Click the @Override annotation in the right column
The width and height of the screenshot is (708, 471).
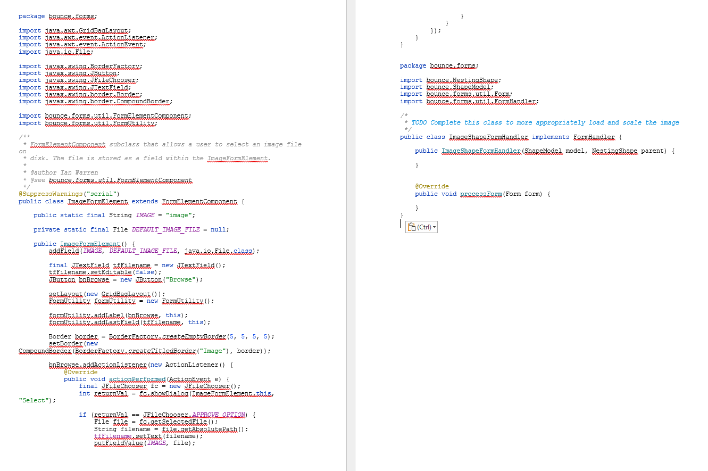point(432,186)
